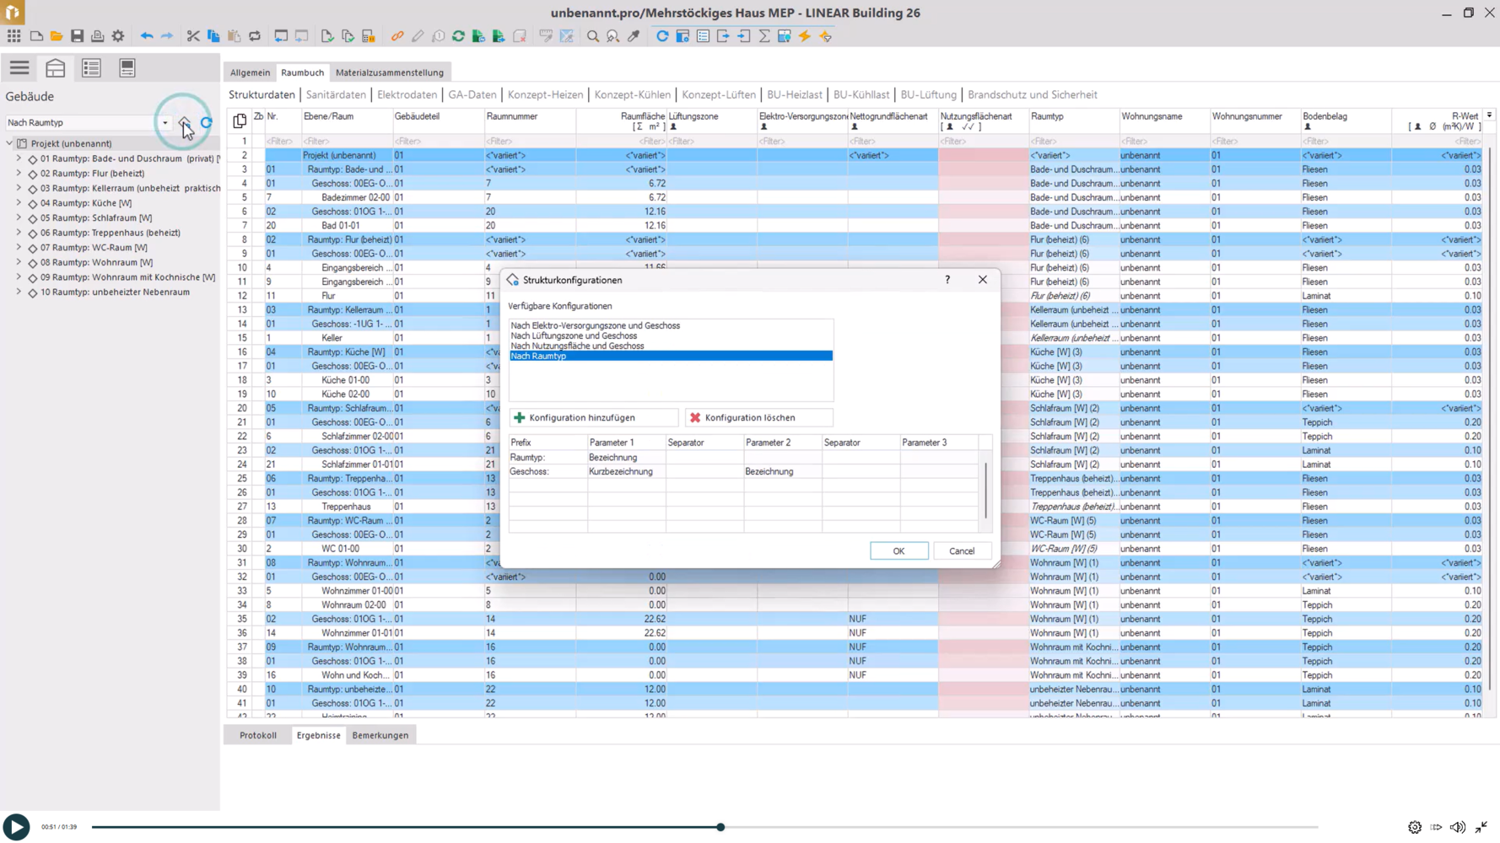Switch to the Materialzusammenstellung tab
1500x843 pixels.
point(390,72)
